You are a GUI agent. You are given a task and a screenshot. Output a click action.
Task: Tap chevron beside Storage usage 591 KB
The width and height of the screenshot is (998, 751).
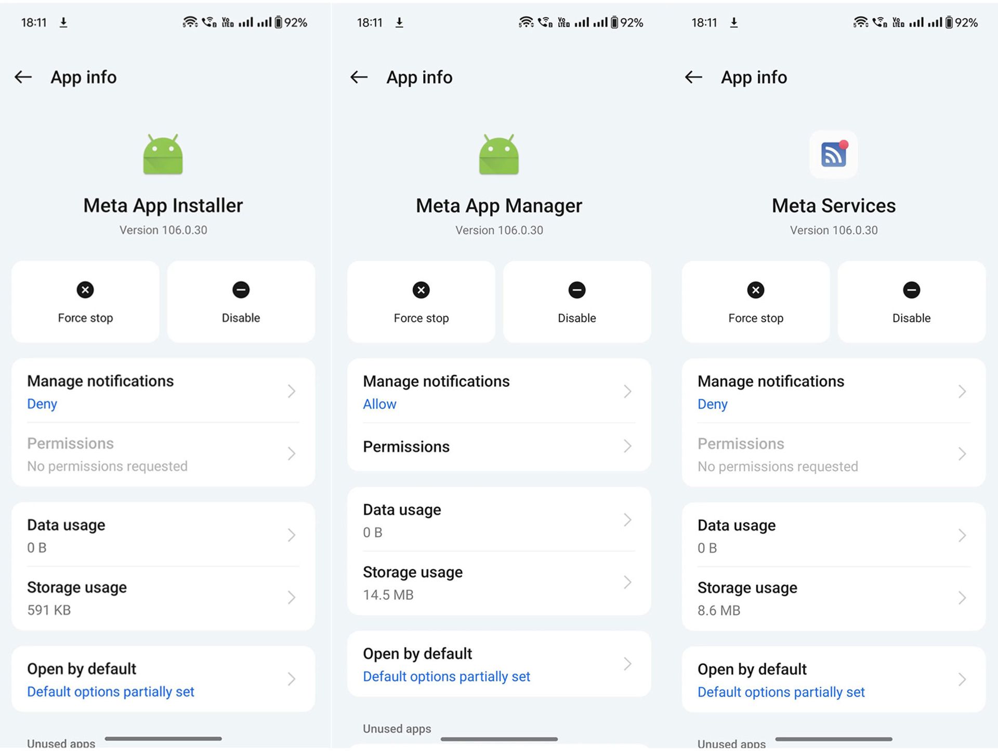click(x=292, y=597)
